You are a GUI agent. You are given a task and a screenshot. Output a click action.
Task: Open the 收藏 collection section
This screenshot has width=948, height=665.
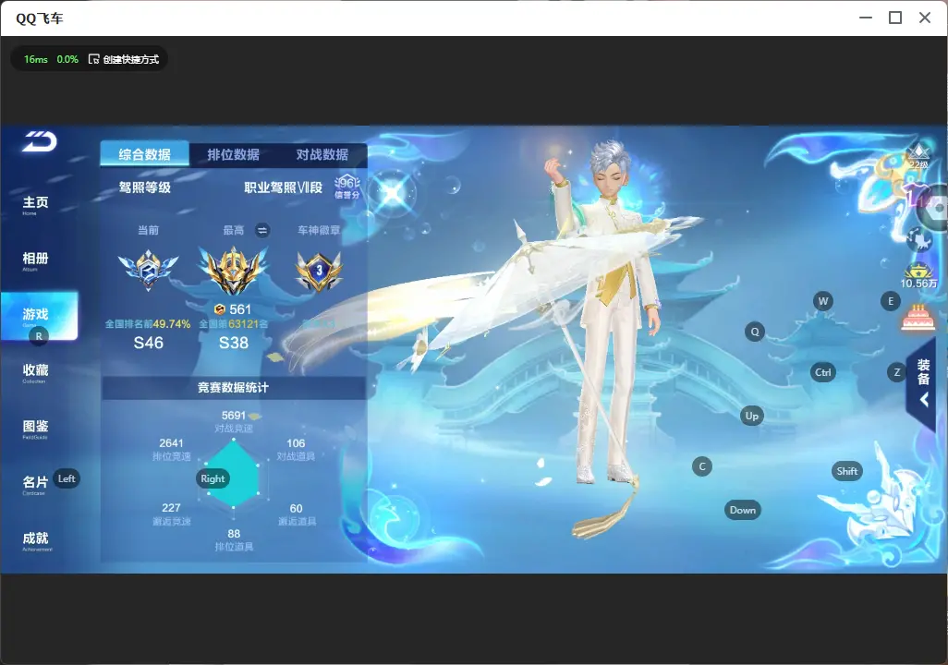(35, 372)
